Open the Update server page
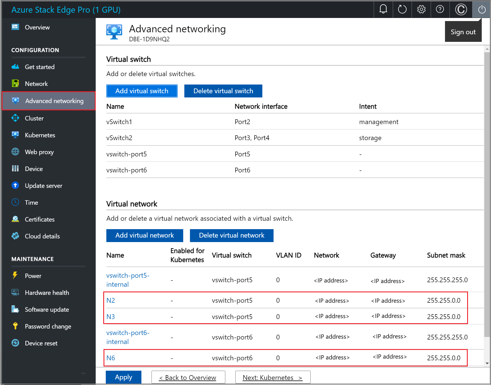This screenshot has width=491, height=385. 43,185
